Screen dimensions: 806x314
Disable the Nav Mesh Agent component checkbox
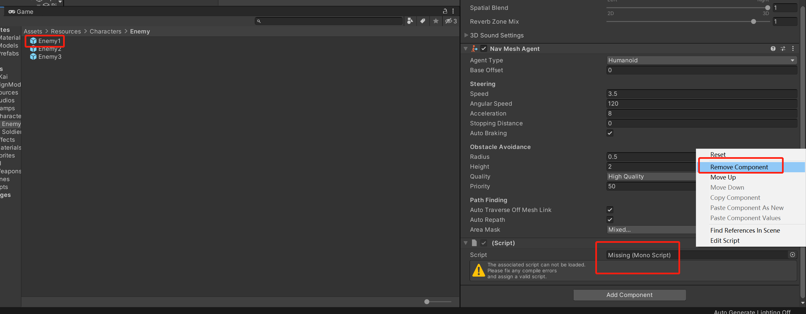point(484,49)
